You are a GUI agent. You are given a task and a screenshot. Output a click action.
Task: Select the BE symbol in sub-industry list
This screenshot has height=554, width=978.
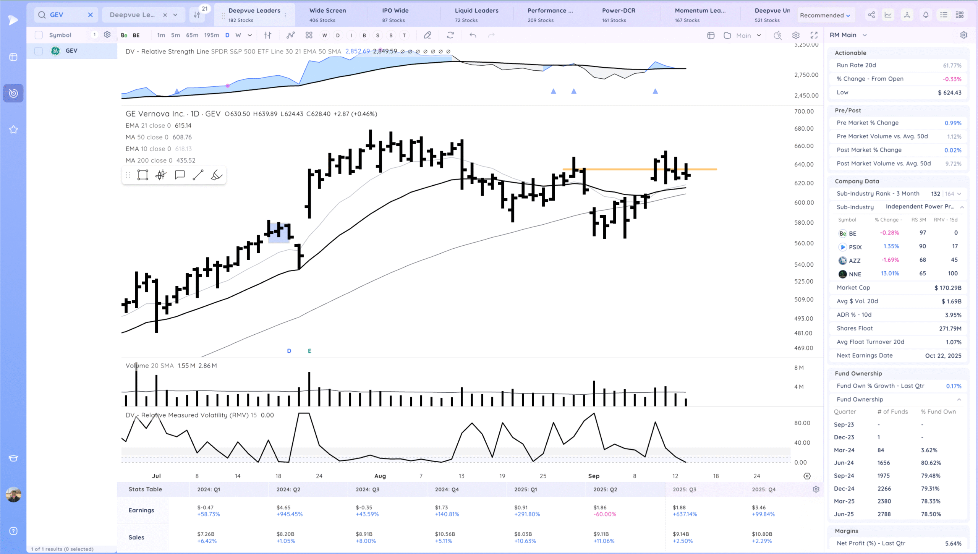(852, 233)
